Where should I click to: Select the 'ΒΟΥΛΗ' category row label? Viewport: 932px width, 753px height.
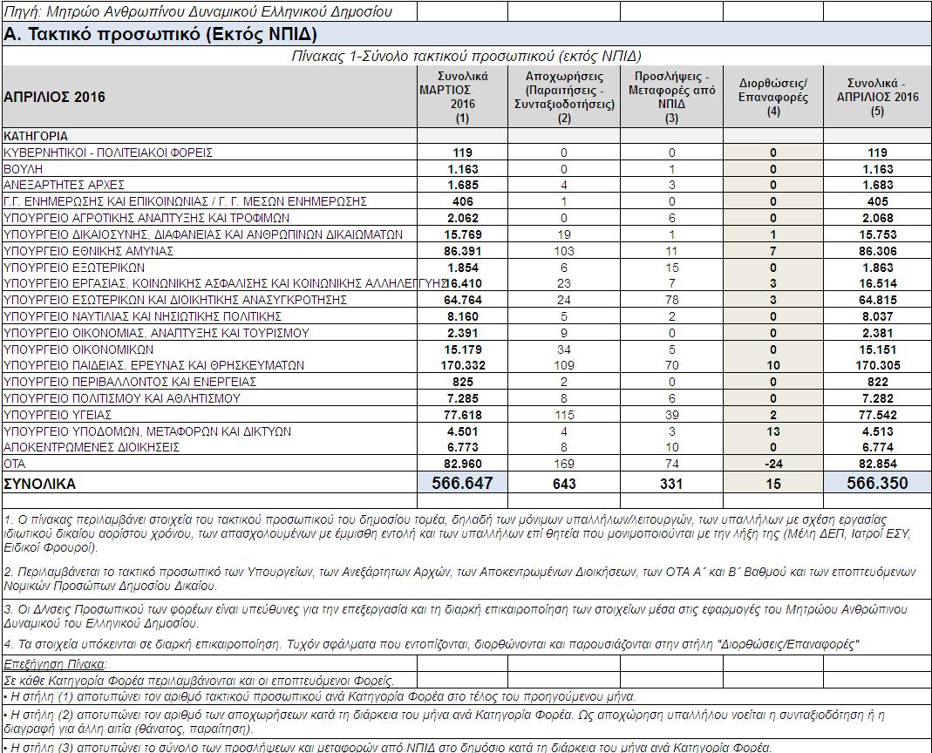point(24,169)
